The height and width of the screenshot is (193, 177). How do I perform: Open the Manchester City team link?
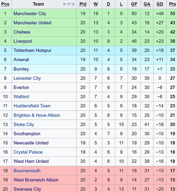click(x=30, y=14)
